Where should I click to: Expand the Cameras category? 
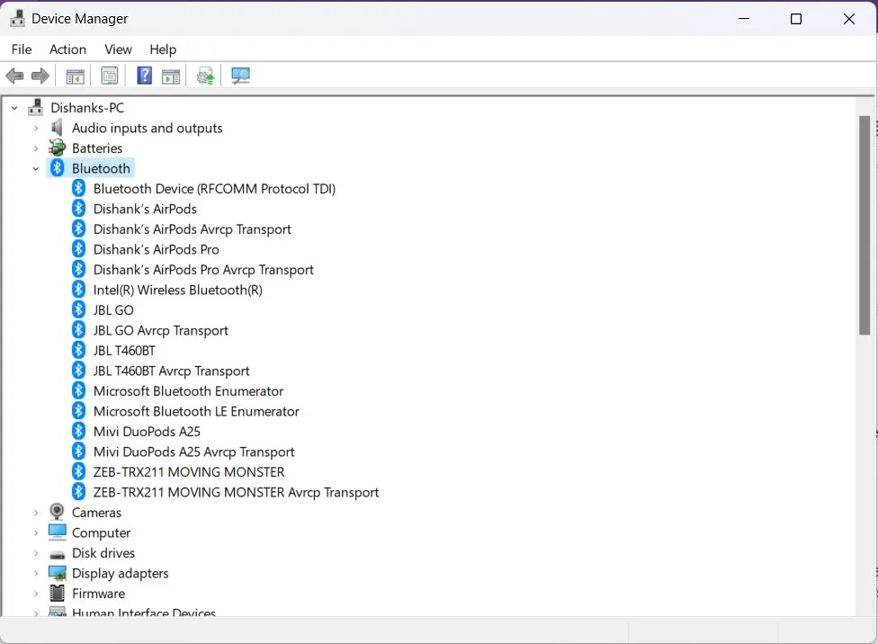[36, 513]
